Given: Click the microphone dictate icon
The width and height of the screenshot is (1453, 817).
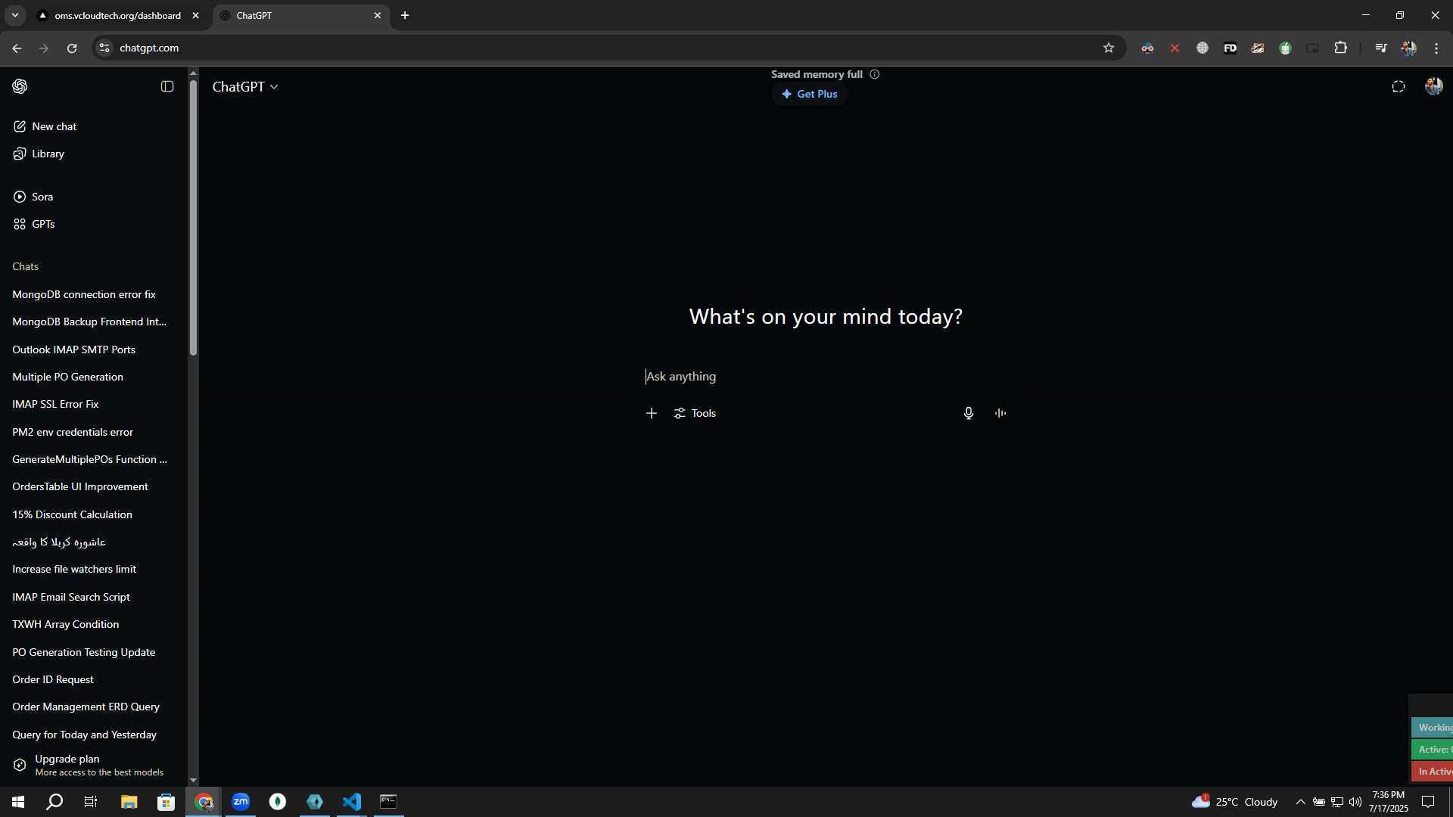Looking at the screenshot, I should pyautogui.click(x=969, y=413).
